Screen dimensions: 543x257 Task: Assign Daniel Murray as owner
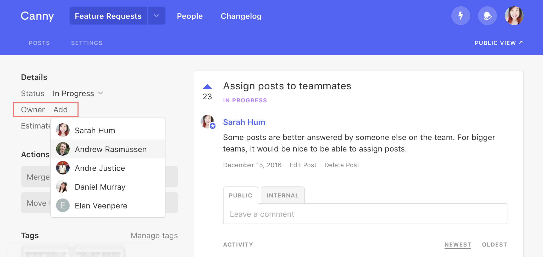tap(108, 186)
